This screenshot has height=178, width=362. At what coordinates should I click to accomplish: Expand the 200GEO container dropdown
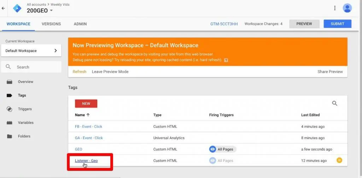51,10
